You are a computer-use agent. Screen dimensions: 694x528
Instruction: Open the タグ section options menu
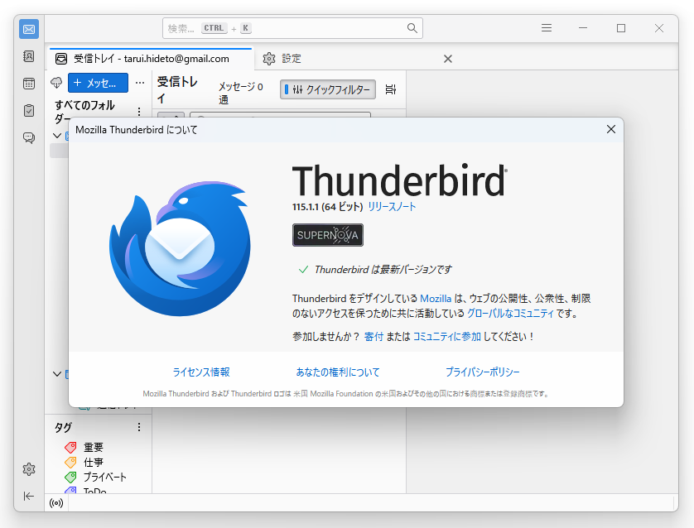[x=138, y=427]
